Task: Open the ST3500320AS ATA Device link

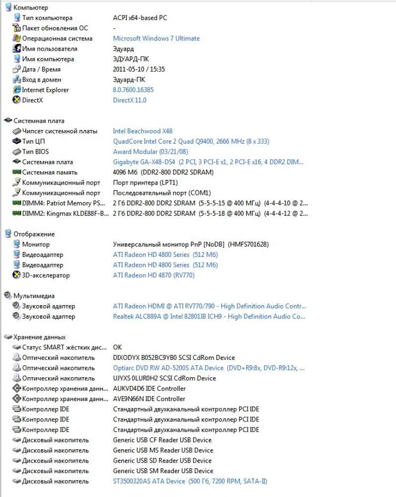Action: [x=190, y=481]
